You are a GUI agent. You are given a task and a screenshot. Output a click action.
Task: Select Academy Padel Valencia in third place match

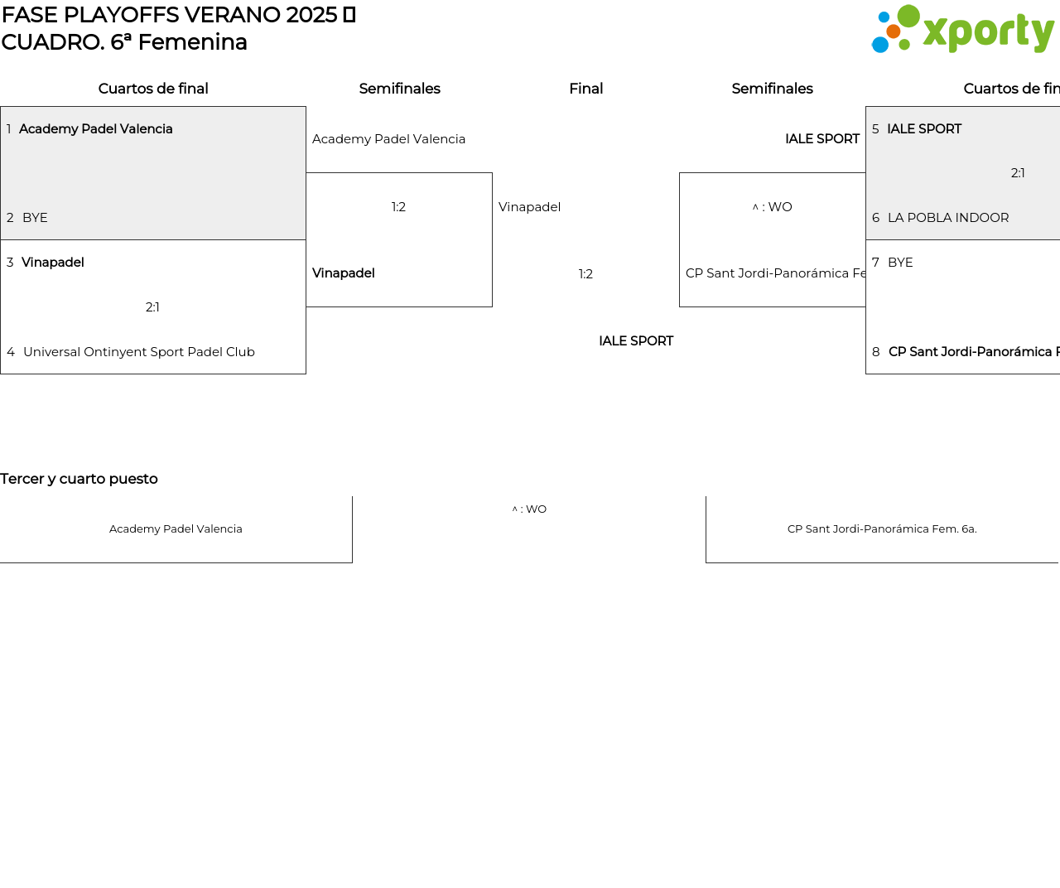click(x=176, y=529)
